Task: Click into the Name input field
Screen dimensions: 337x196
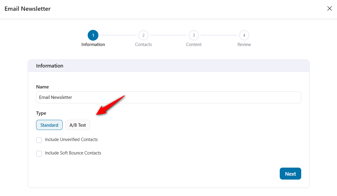Action: tap(168, 97)
